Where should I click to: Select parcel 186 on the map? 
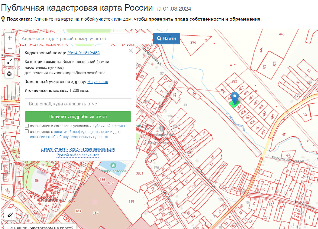coord(102,179)
